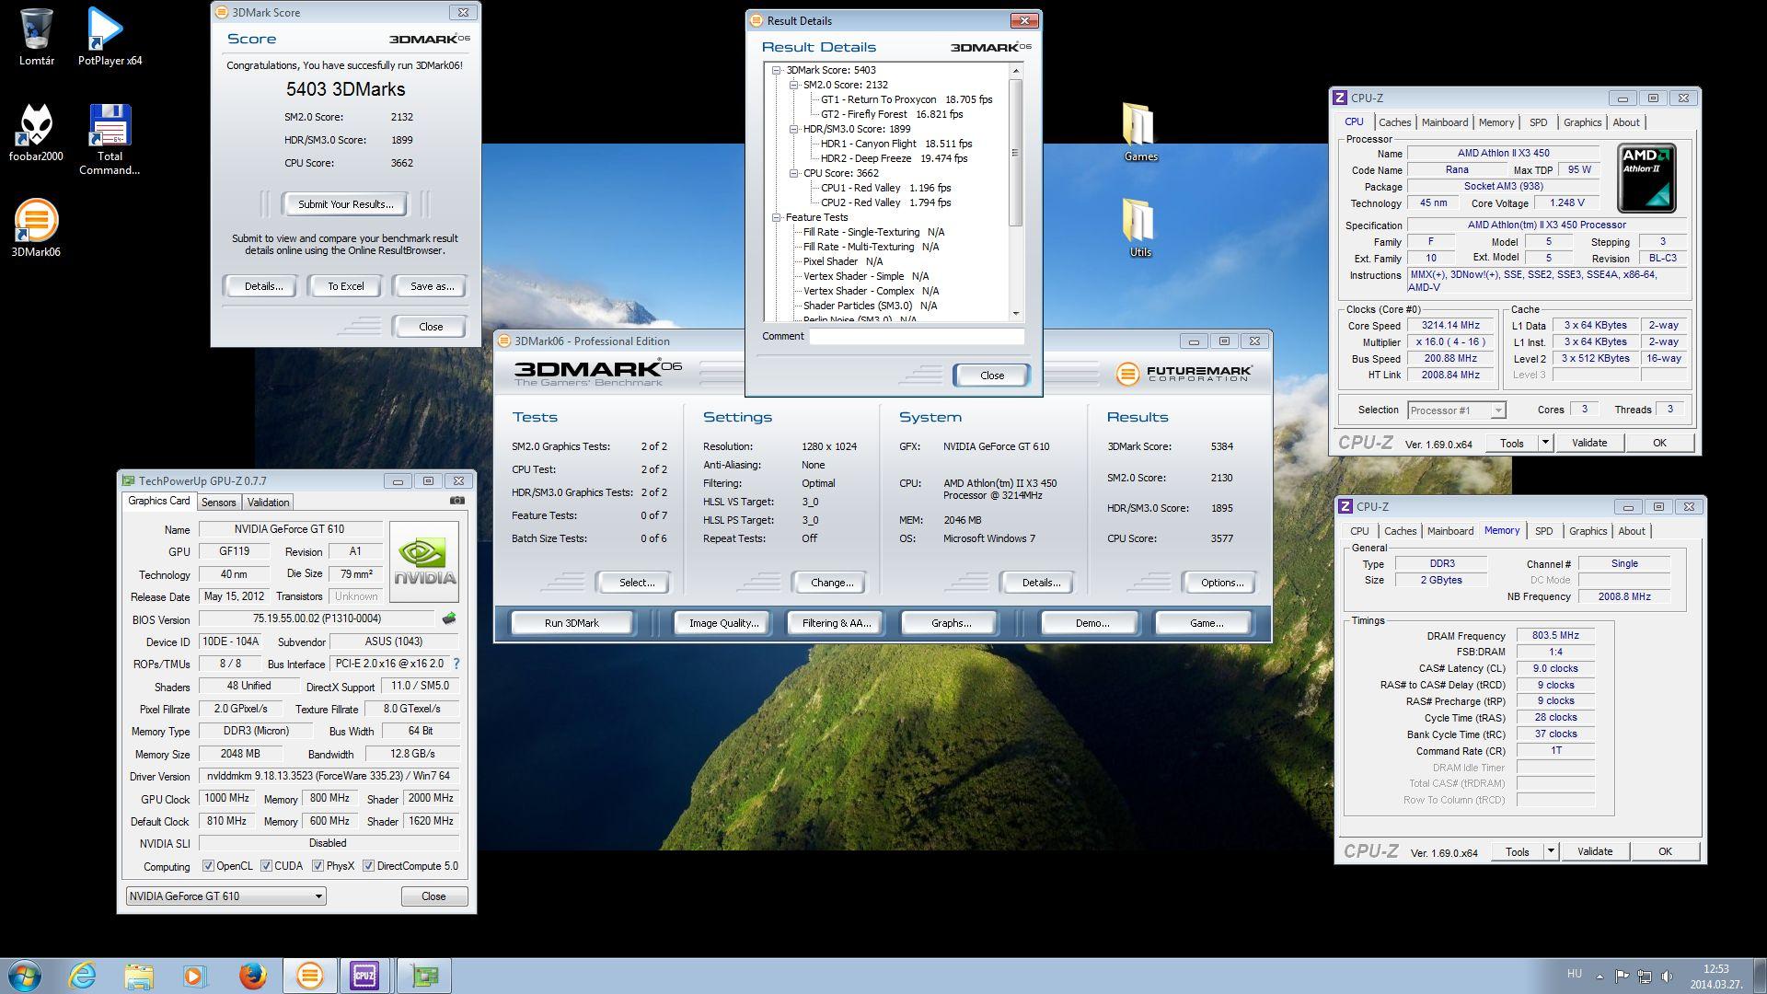The height and width of the screenshot is (994, 1767).
Task: Click system Details button in 3DMark06
Action: 1040,583
